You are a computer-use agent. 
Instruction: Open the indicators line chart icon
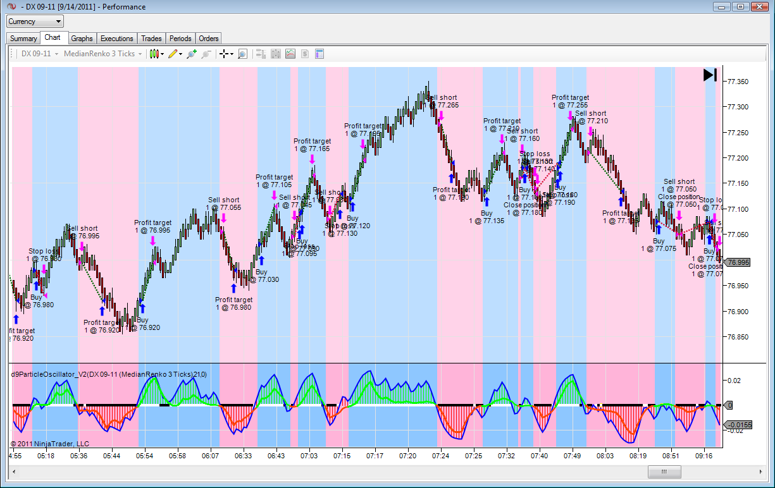click(x=290, y=54)
